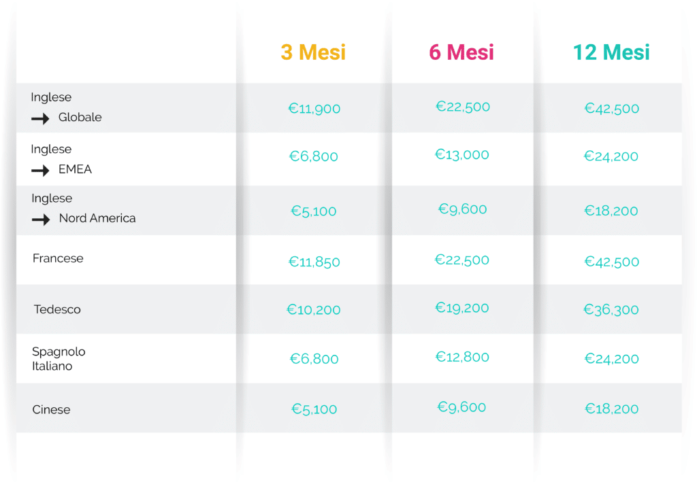Click the Francese row label

pyautogui.click(x=58, y=258)
